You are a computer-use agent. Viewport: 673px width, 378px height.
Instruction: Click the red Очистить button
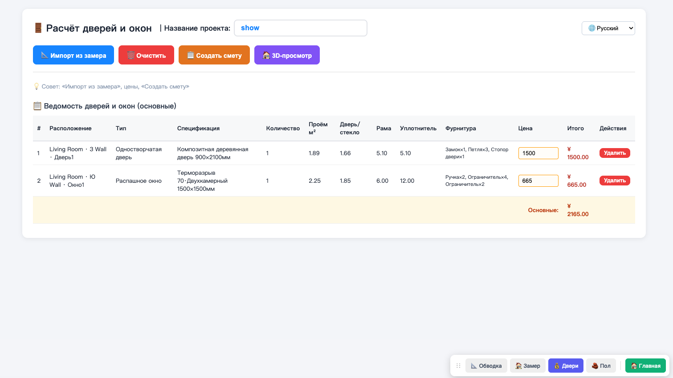[146, 55]
